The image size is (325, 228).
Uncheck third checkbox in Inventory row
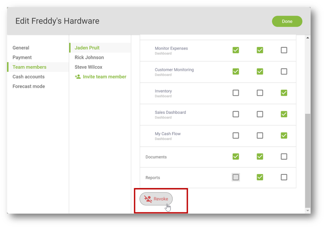pyautogui.click(x=284, y=93)
